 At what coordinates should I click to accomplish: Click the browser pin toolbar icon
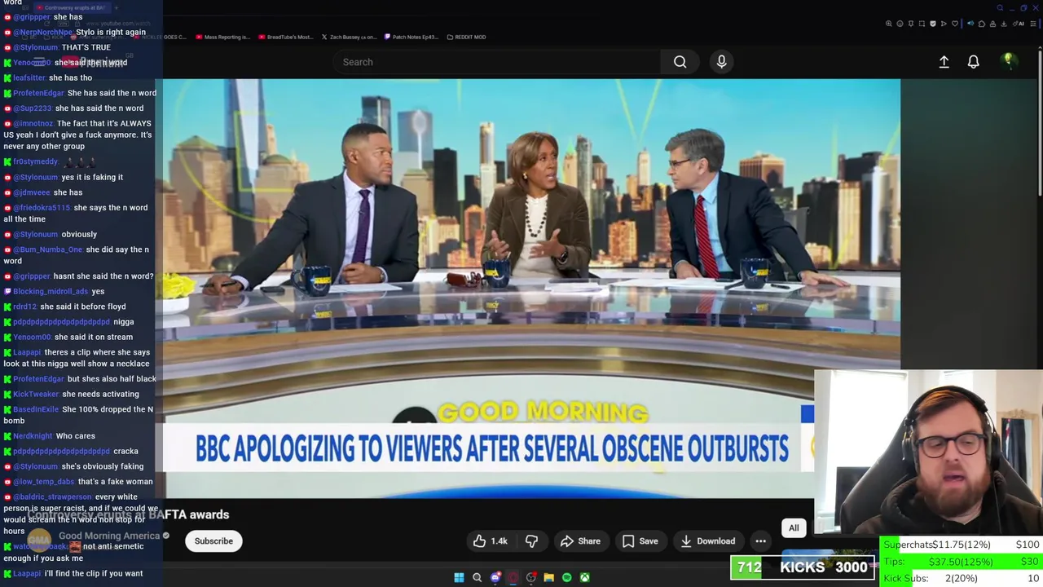[911, 24]
